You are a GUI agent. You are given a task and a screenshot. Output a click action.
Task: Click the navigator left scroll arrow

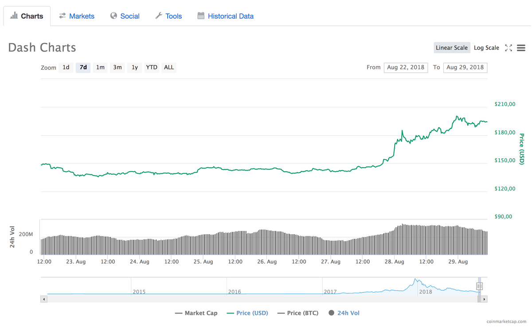click(x=44, y=299)
